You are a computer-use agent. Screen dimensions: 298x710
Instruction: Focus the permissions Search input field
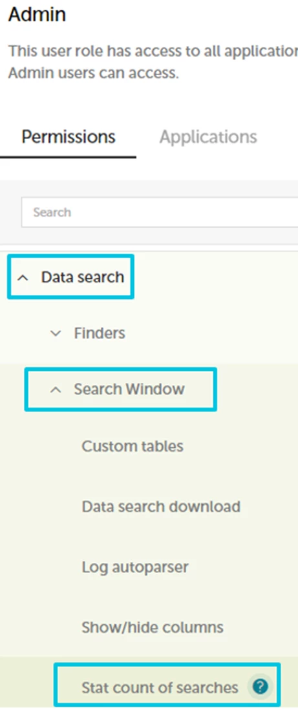160,212
